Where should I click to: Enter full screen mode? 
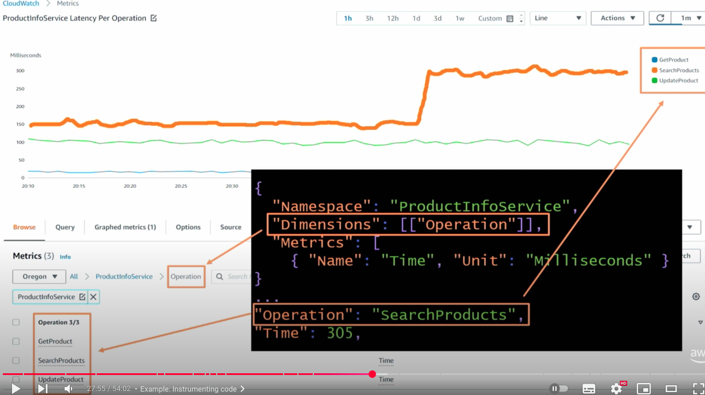pos(698,389)
